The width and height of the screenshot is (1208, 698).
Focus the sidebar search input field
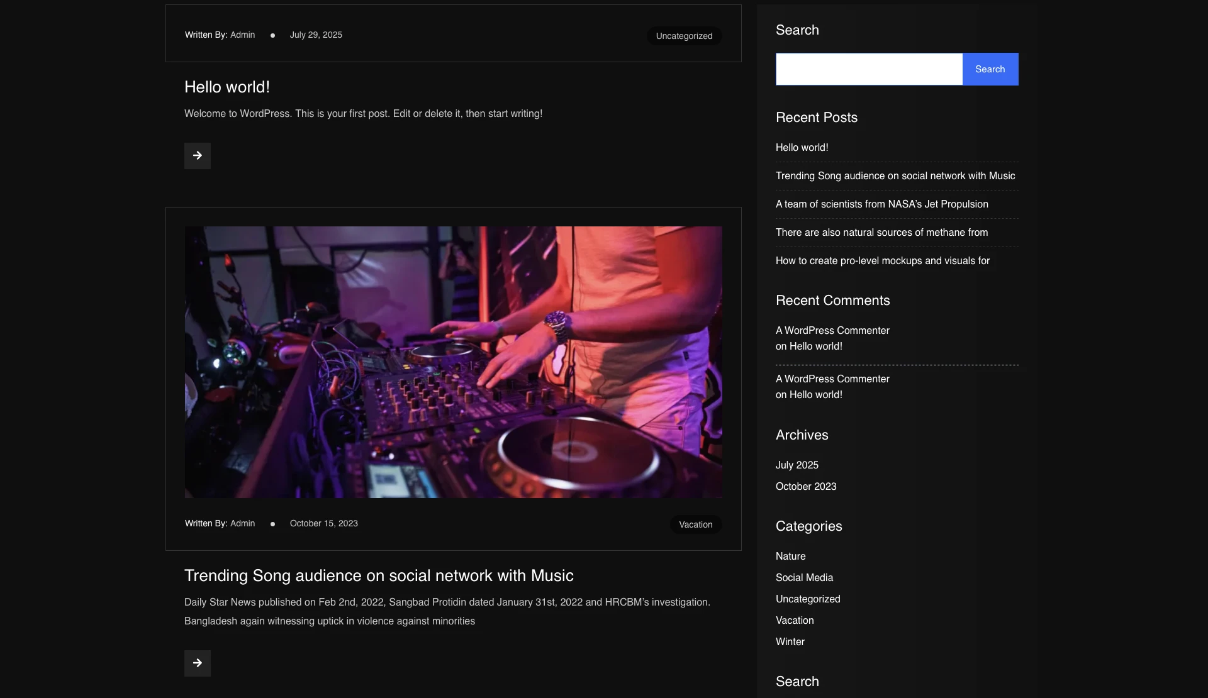click(x=869, y=69)
